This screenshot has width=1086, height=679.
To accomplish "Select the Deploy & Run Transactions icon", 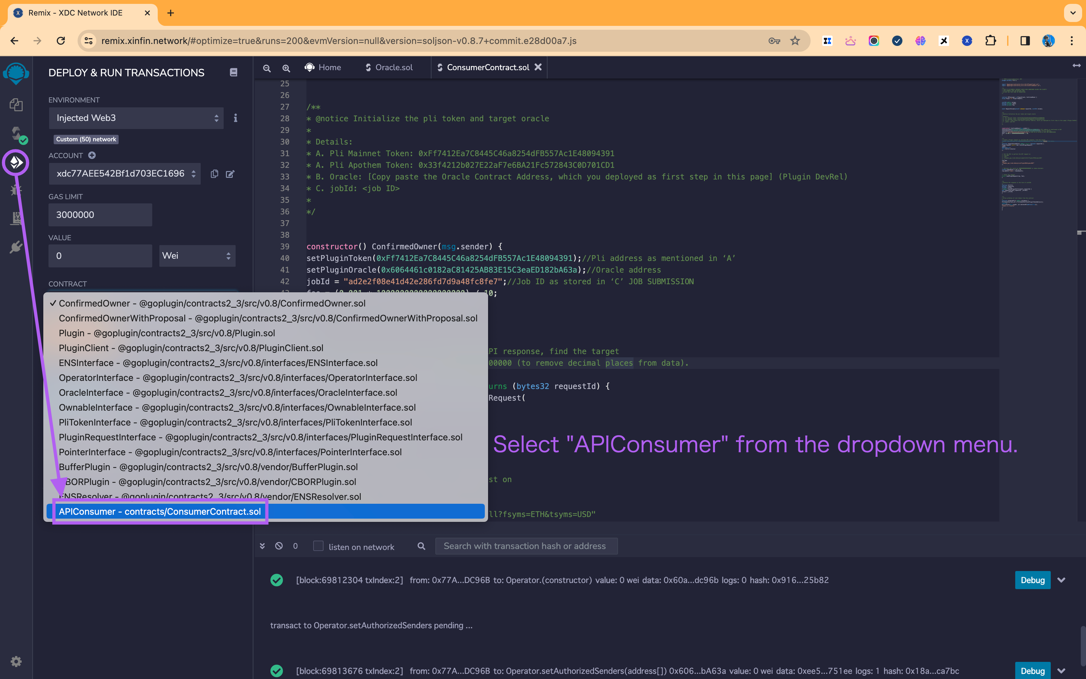I will pyautogui.click(x=16, y=163).
